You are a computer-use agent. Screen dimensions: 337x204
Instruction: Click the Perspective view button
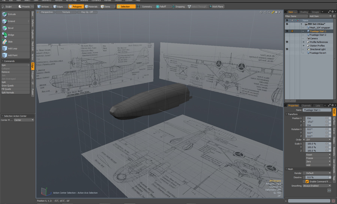coord(47,12)
